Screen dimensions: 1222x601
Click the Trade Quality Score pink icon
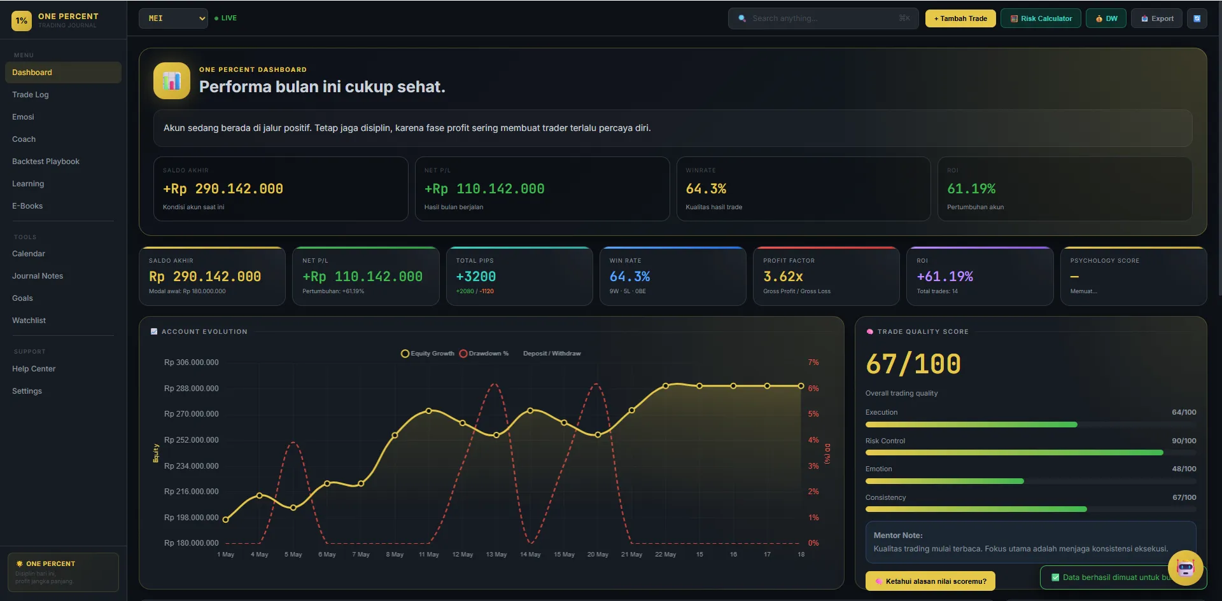point(869,331)
